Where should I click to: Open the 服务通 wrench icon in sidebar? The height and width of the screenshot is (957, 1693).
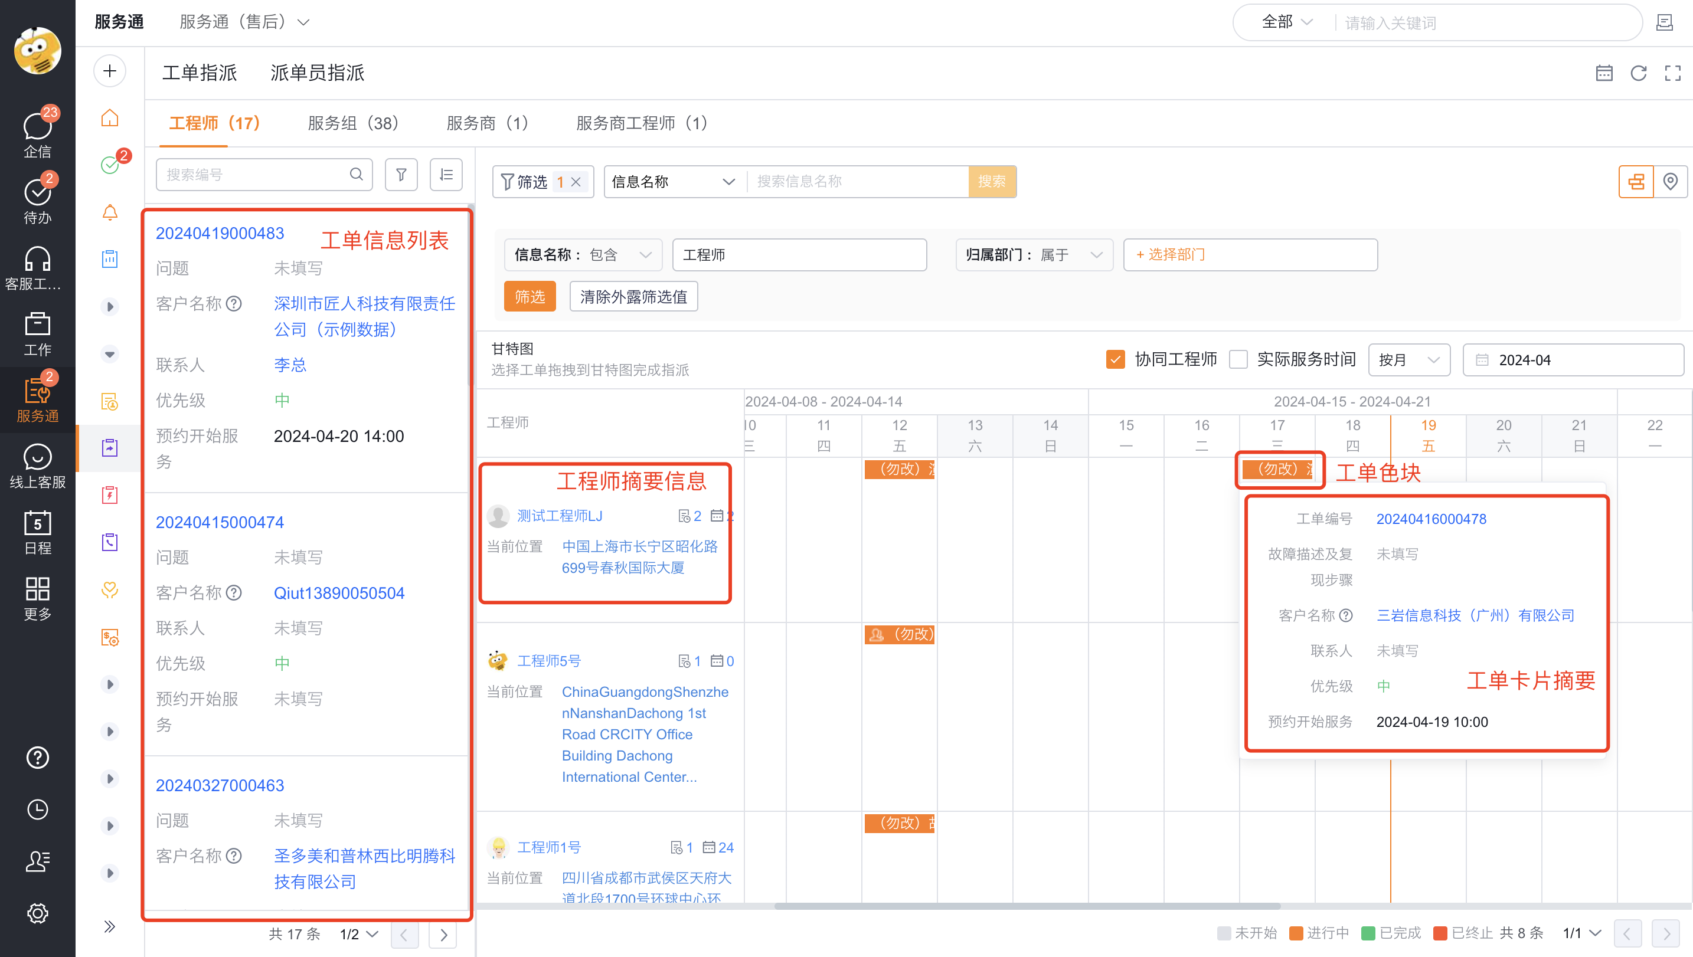pyautogui.click(x=37, y=391)
